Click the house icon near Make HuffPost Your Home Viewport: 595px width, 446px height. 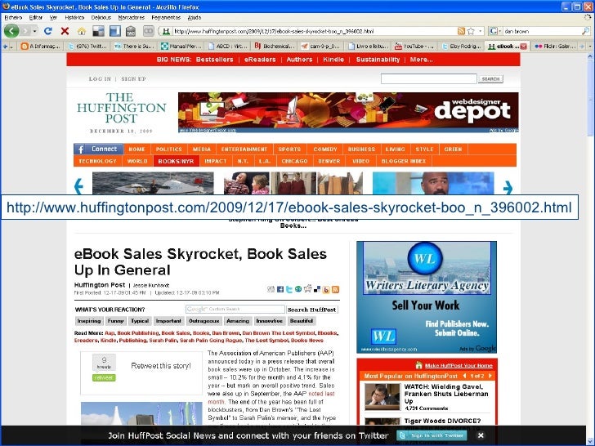coord(418,365)
